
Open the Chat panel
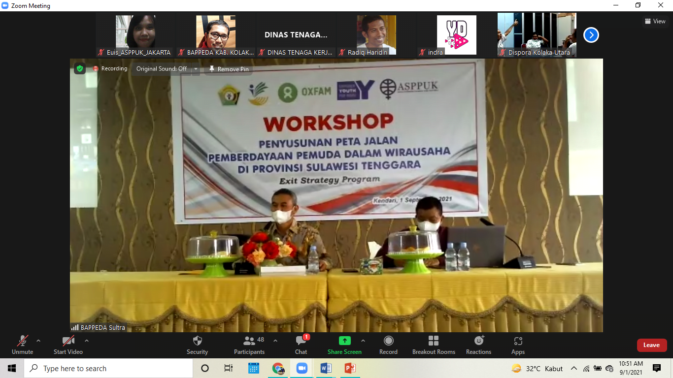point(301,345)
